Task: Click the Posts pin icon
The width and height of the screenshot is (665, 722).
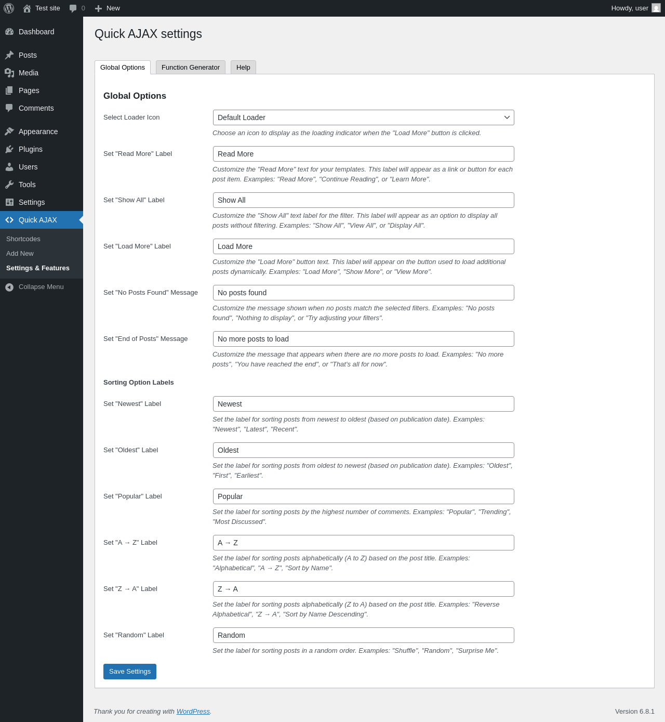Action: tap(9, 55)
